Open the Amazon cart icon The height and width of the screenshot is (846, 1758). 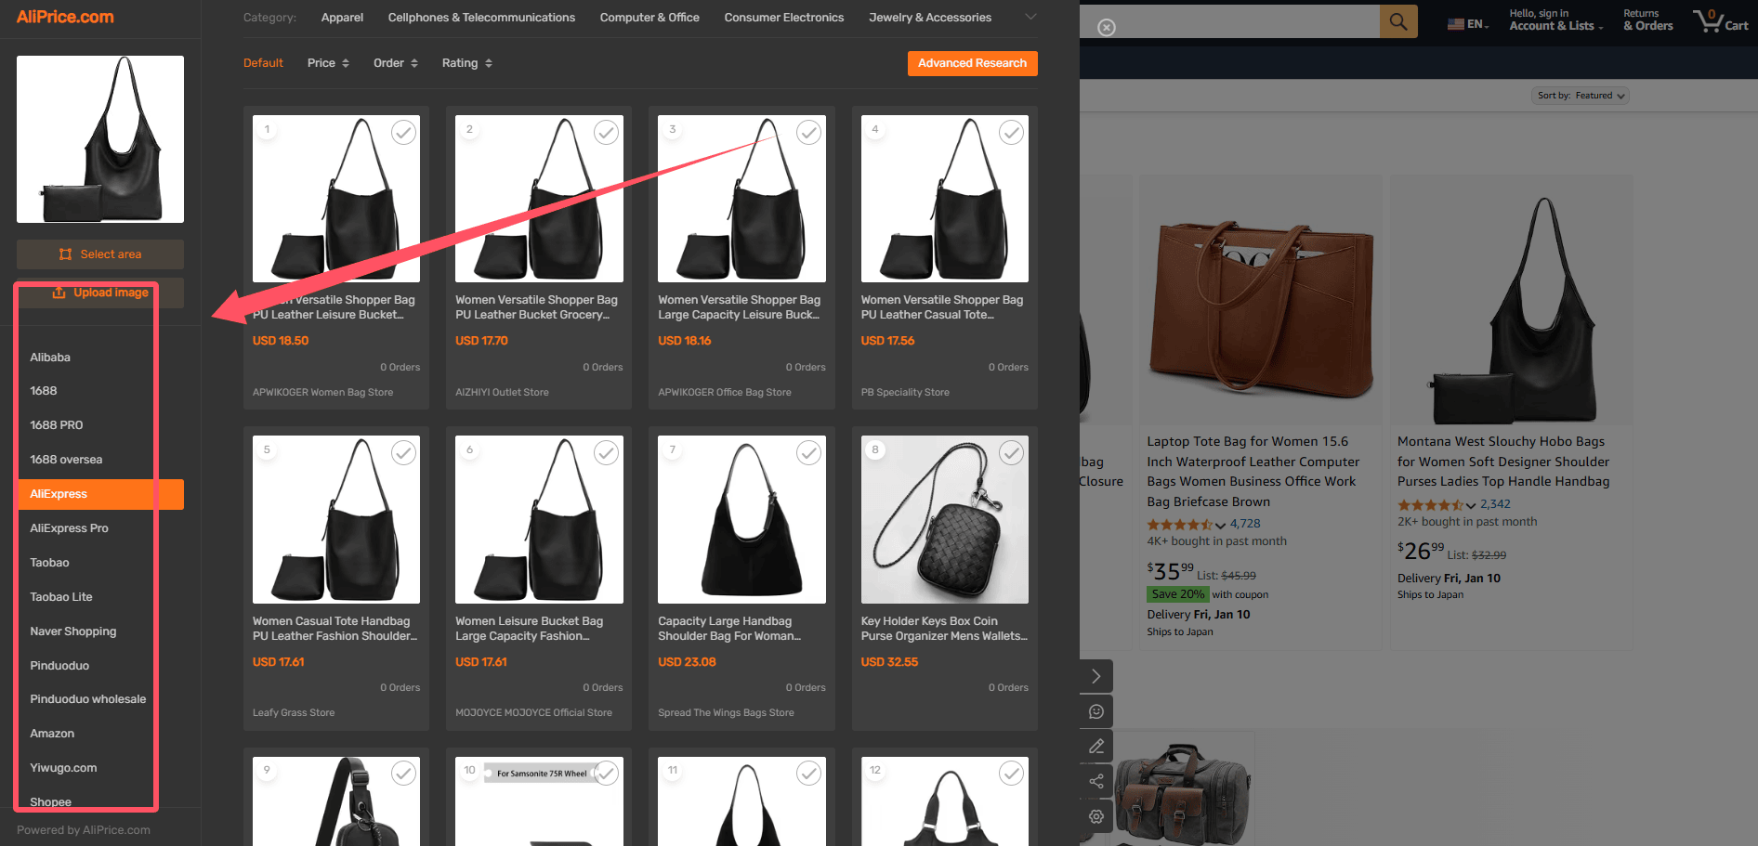pyautogui.click(x=1720, y=20)
